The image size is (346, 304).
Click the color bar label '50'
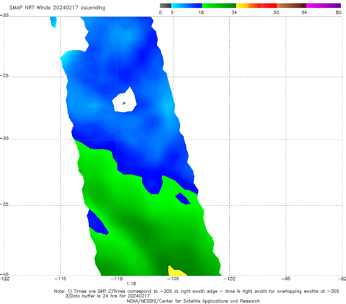coord(276,13)
